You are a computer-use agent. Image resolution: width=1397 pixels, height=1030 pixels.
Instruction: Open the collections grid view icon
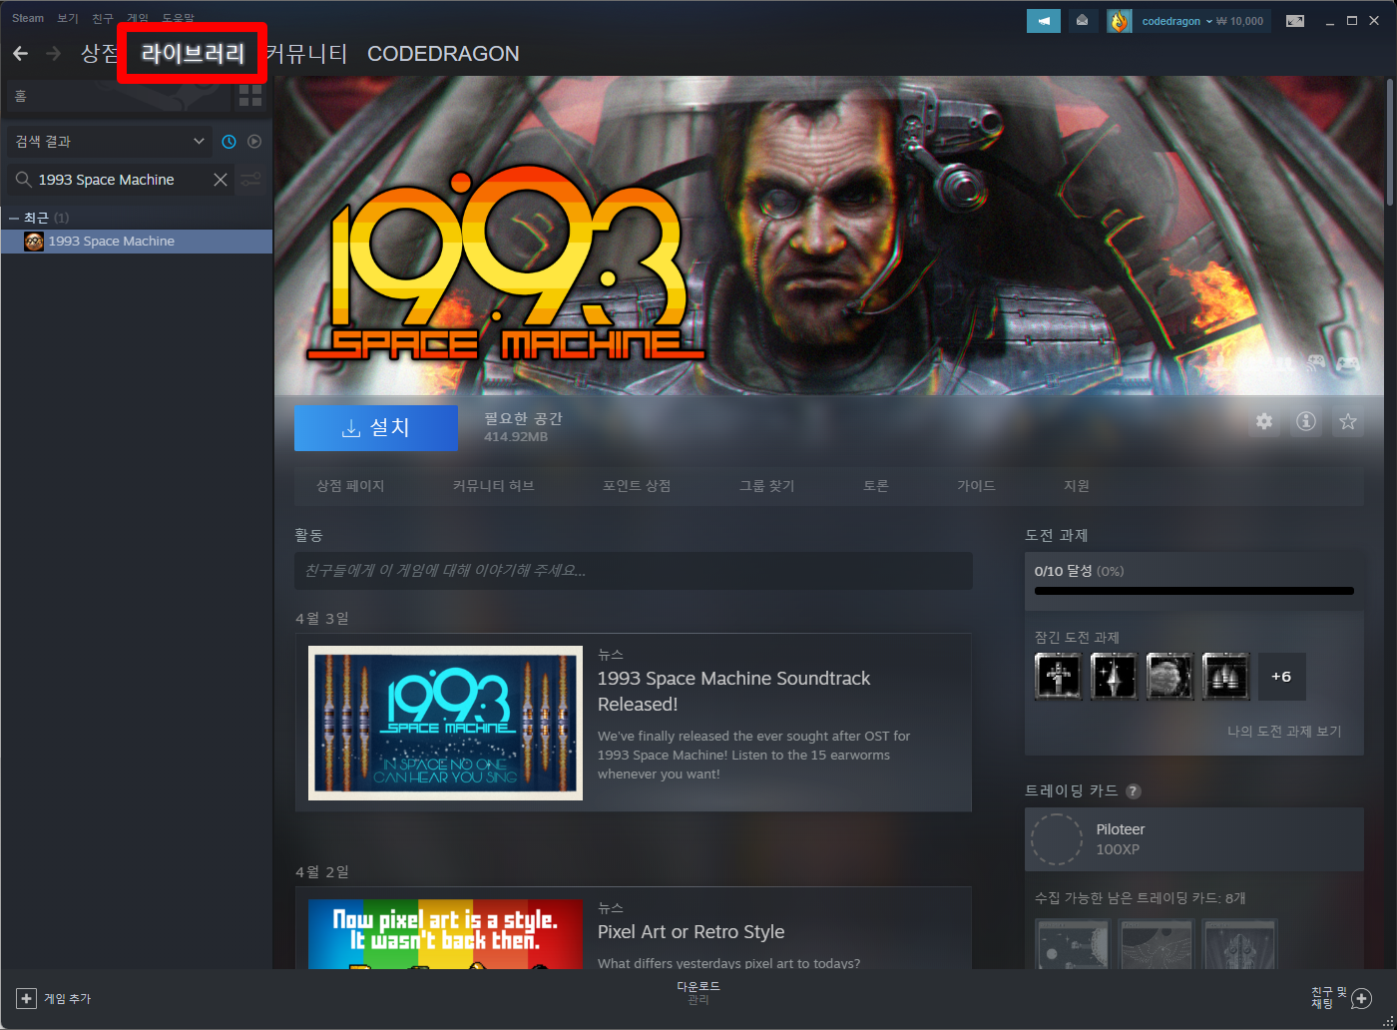click(250, 96)
